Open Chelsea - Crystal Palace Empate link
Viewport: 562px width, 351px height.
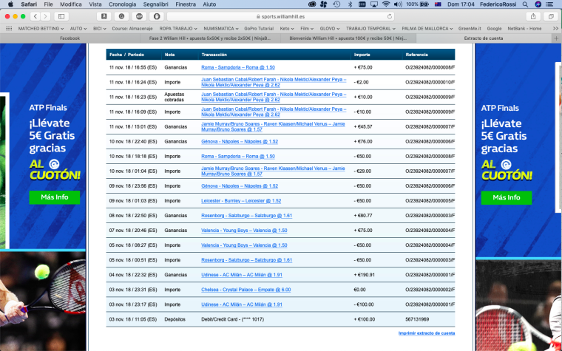click(246, 290)
